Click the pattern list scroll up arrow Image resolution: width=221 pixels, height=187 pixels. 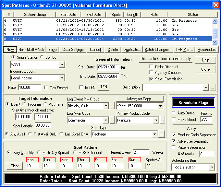(215, 21)
